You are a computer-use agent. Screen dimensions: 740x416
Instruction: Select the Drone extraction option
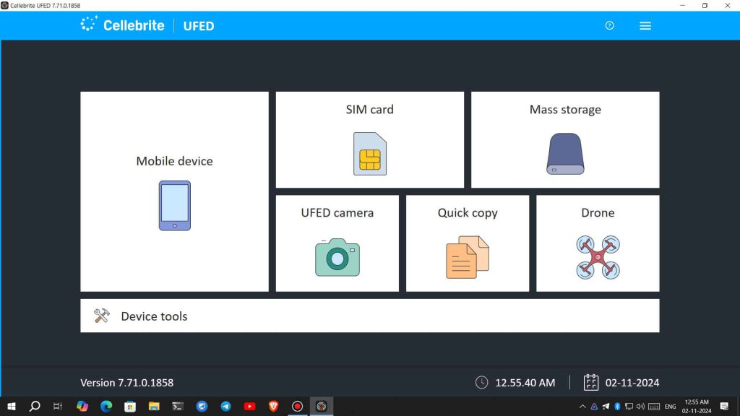click(597, 243)
